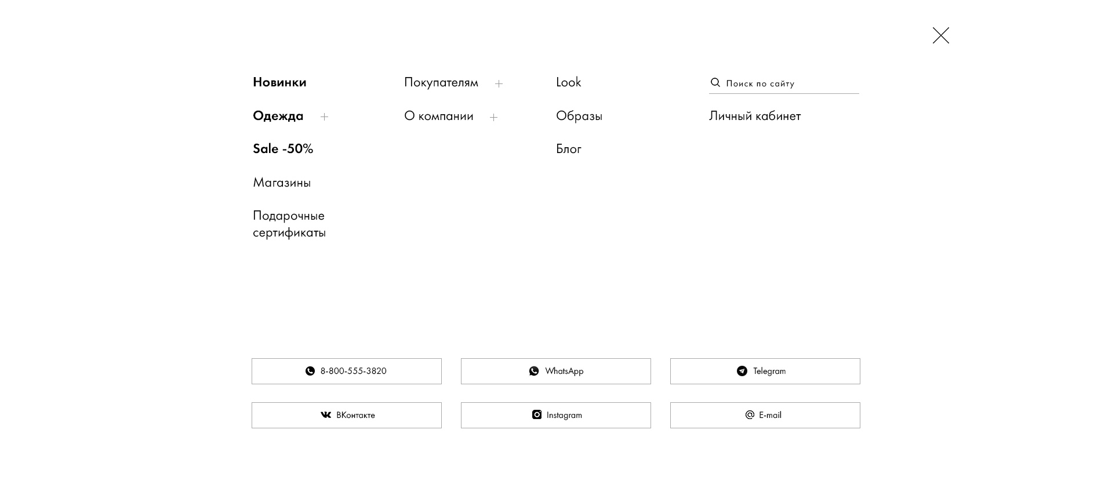This screenshot has width=1112, height=495.
Task: Open Подарочные сертификаты link
Action: [289, 224]
